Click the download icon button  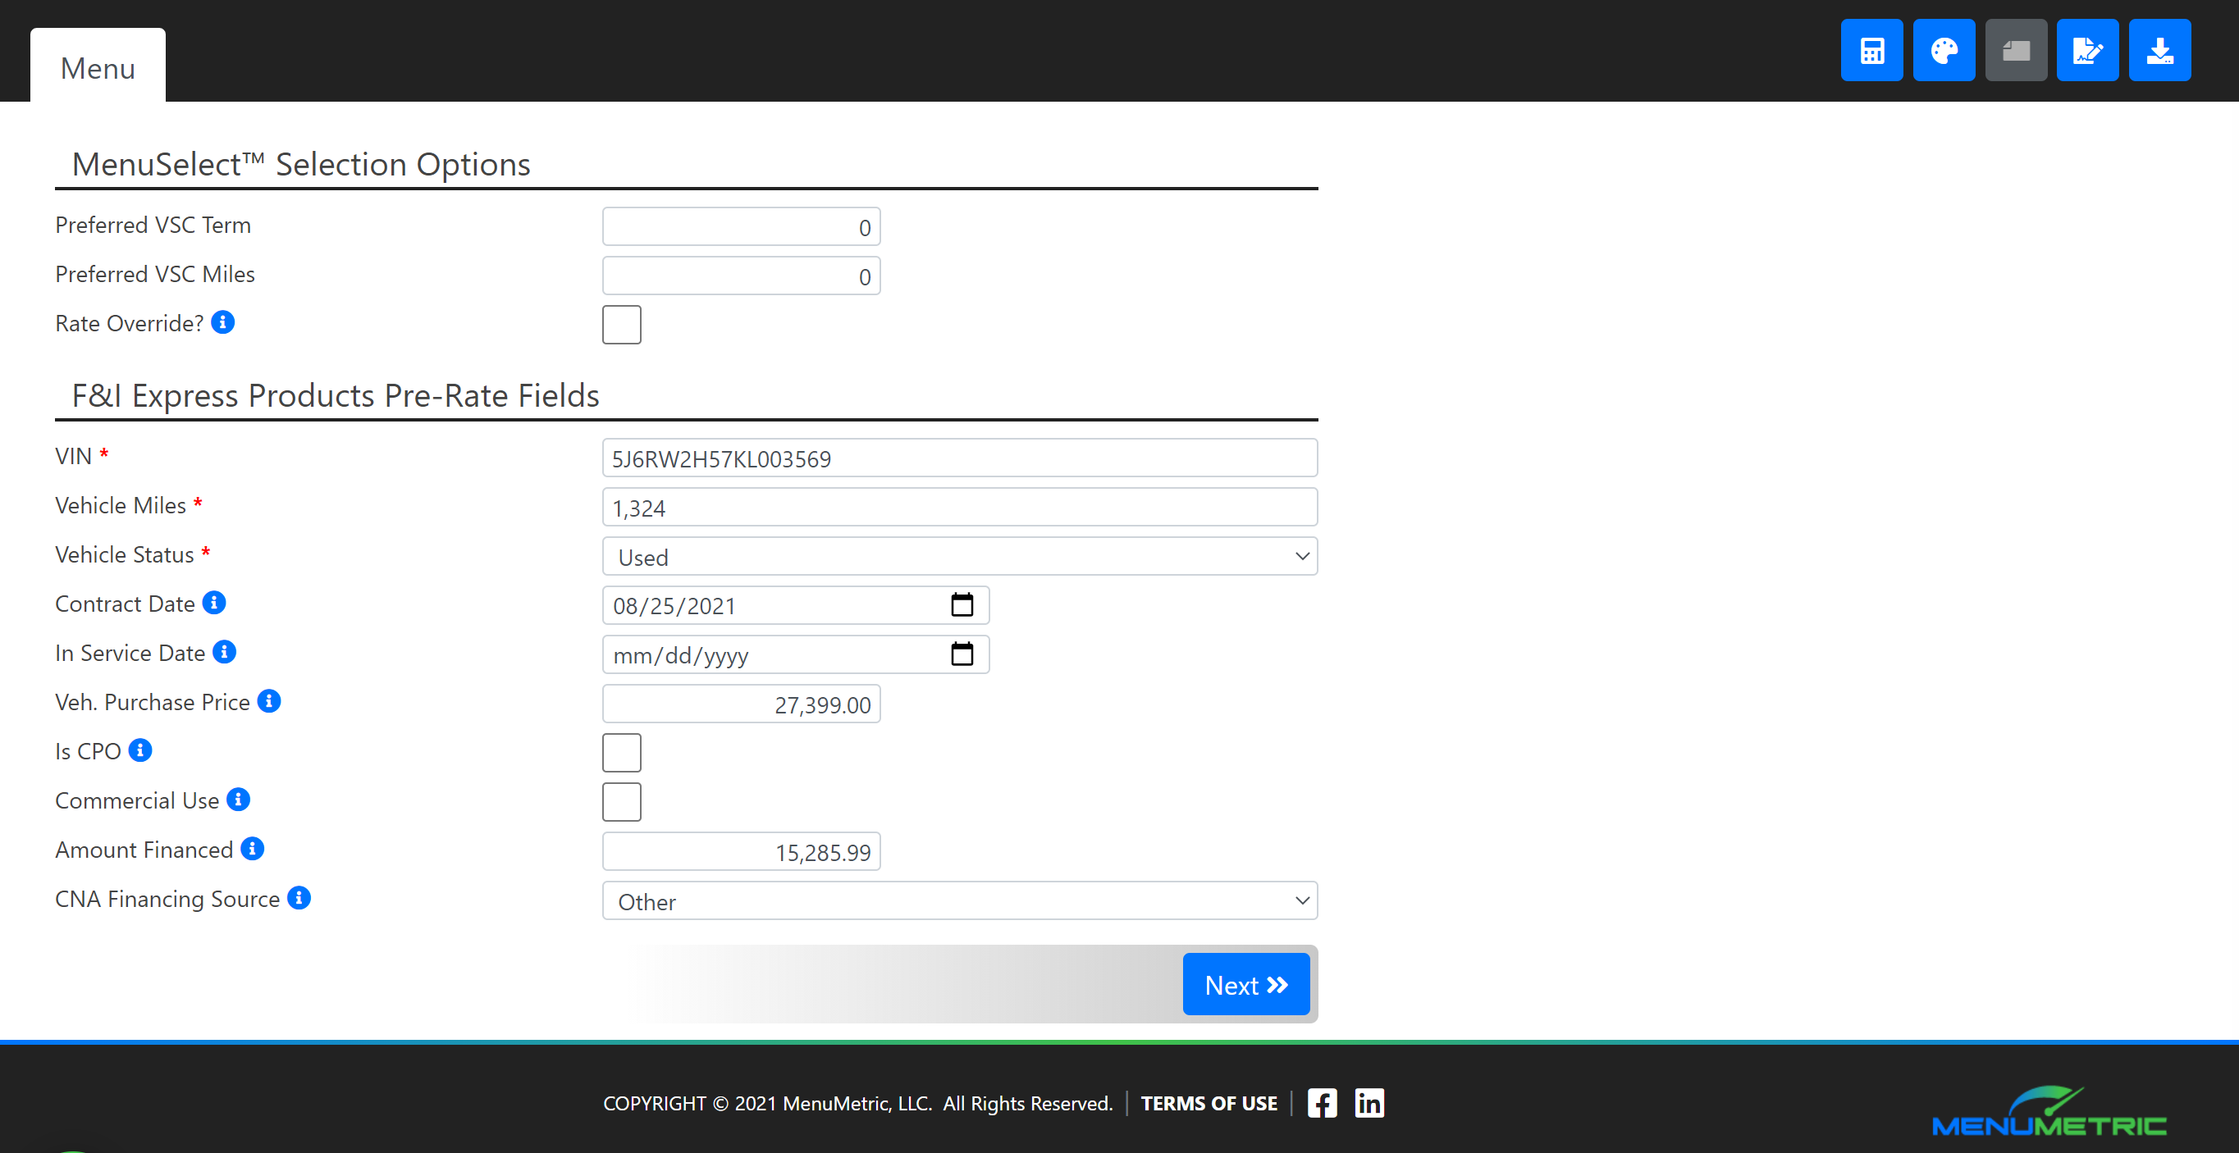pos(2160,50)
